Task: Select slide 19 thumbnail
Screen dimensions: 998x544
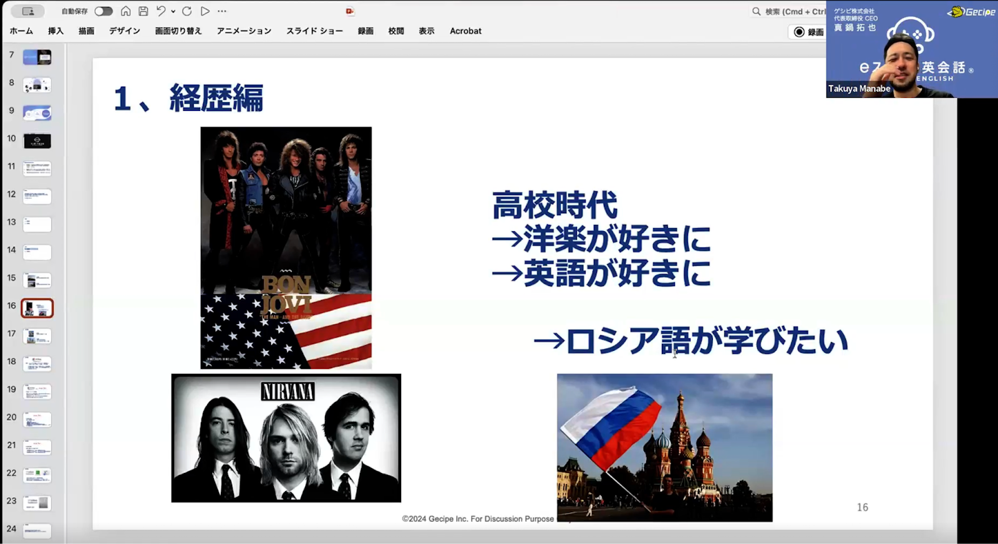Action: (37, 392)
